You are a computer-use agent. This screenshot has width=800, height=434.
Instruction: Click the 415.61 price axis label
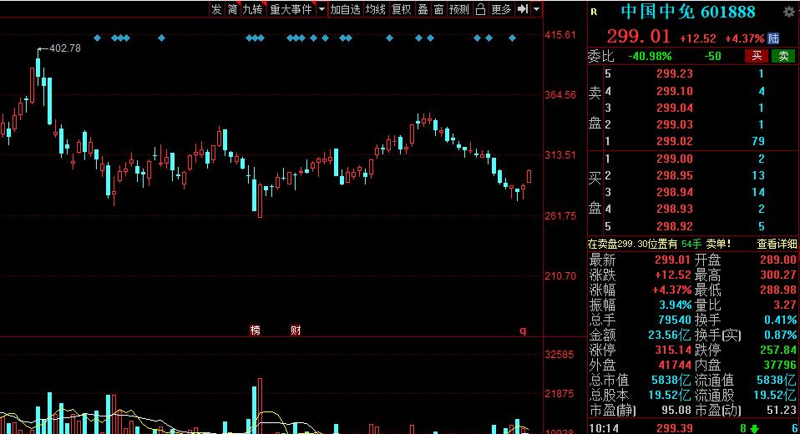click(x=560, y=35)
